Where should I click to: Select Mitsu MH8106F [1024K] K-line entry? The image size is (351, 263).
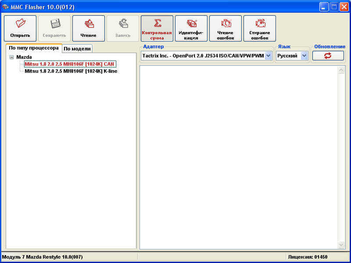click(x=71, y=71)
